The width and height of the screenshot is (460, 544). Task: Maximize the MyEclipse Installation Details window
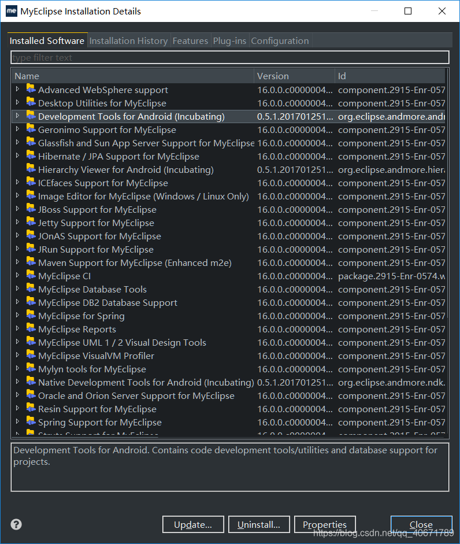click(408, 11)
